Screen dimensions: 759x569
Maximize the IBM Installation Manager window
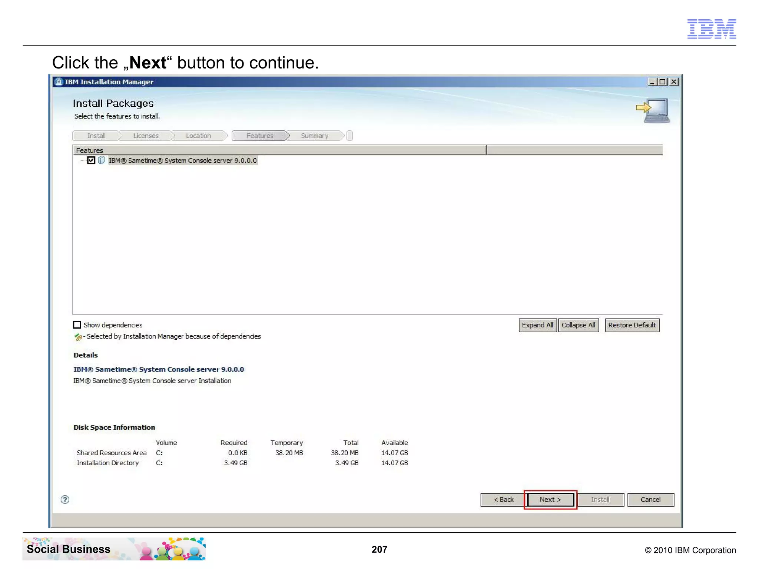[663, 81]
